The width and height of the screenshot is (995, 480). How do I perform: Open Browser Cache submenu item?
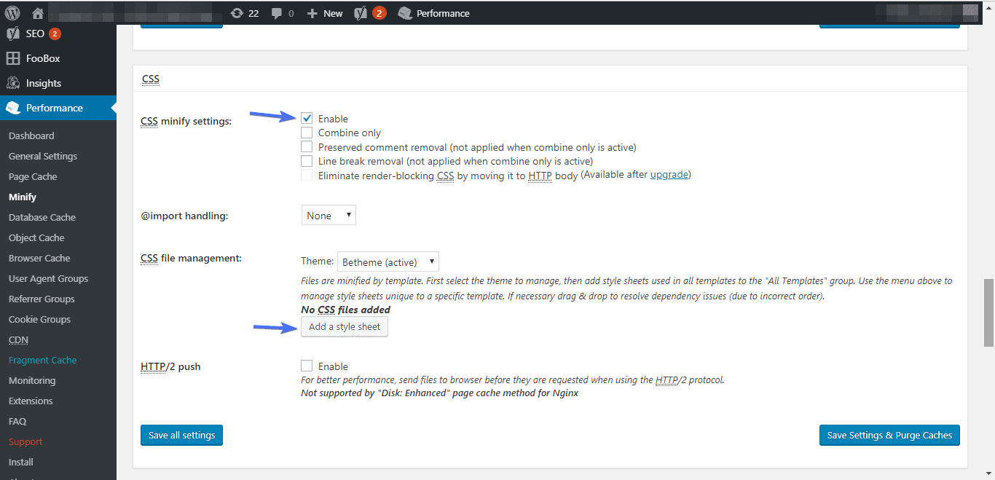39,258
